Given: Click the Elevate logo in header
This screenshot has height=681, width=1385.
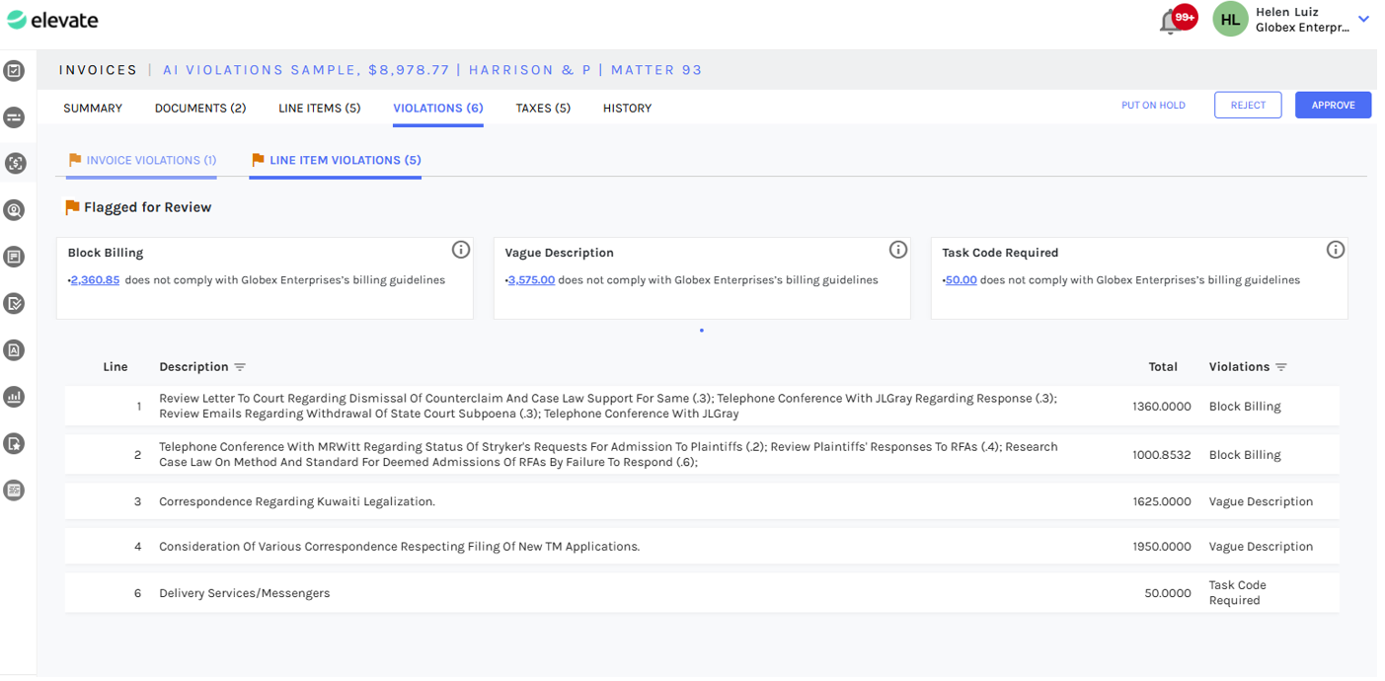Looking at the screenshot, I should tap(53, 20).
